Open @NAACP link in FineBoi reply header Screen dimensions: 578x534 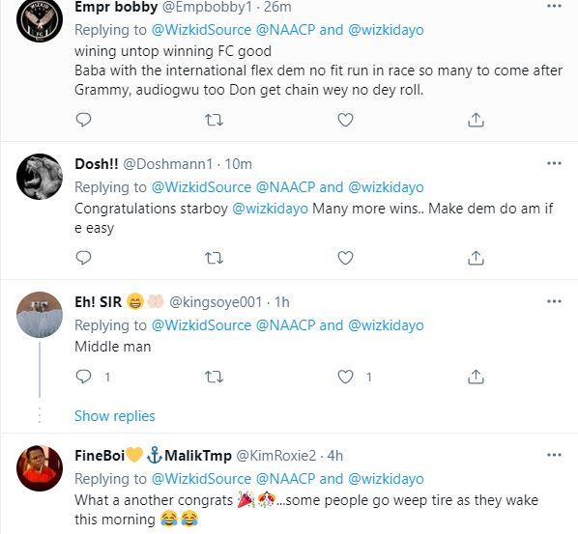[285, 479]
